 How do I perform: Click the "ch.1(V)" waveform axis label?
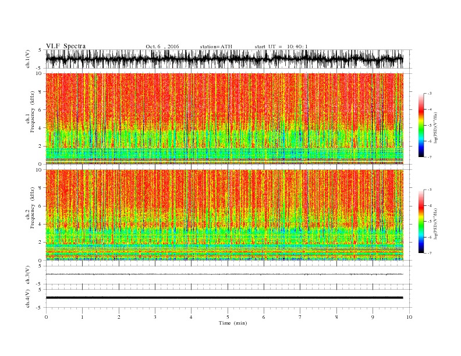tap(28, 59)
